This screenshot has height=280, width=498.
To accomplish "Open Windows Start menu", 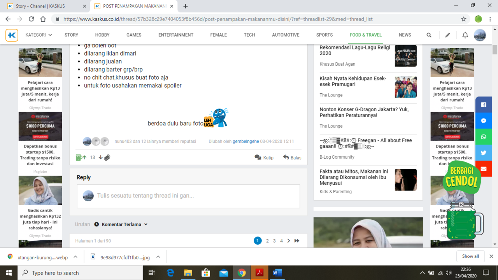I will coord(9,273).
